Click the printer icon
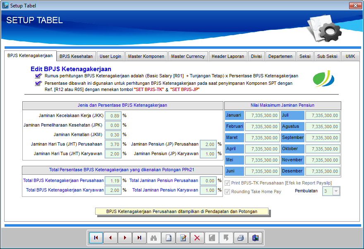 pos(240,238)
